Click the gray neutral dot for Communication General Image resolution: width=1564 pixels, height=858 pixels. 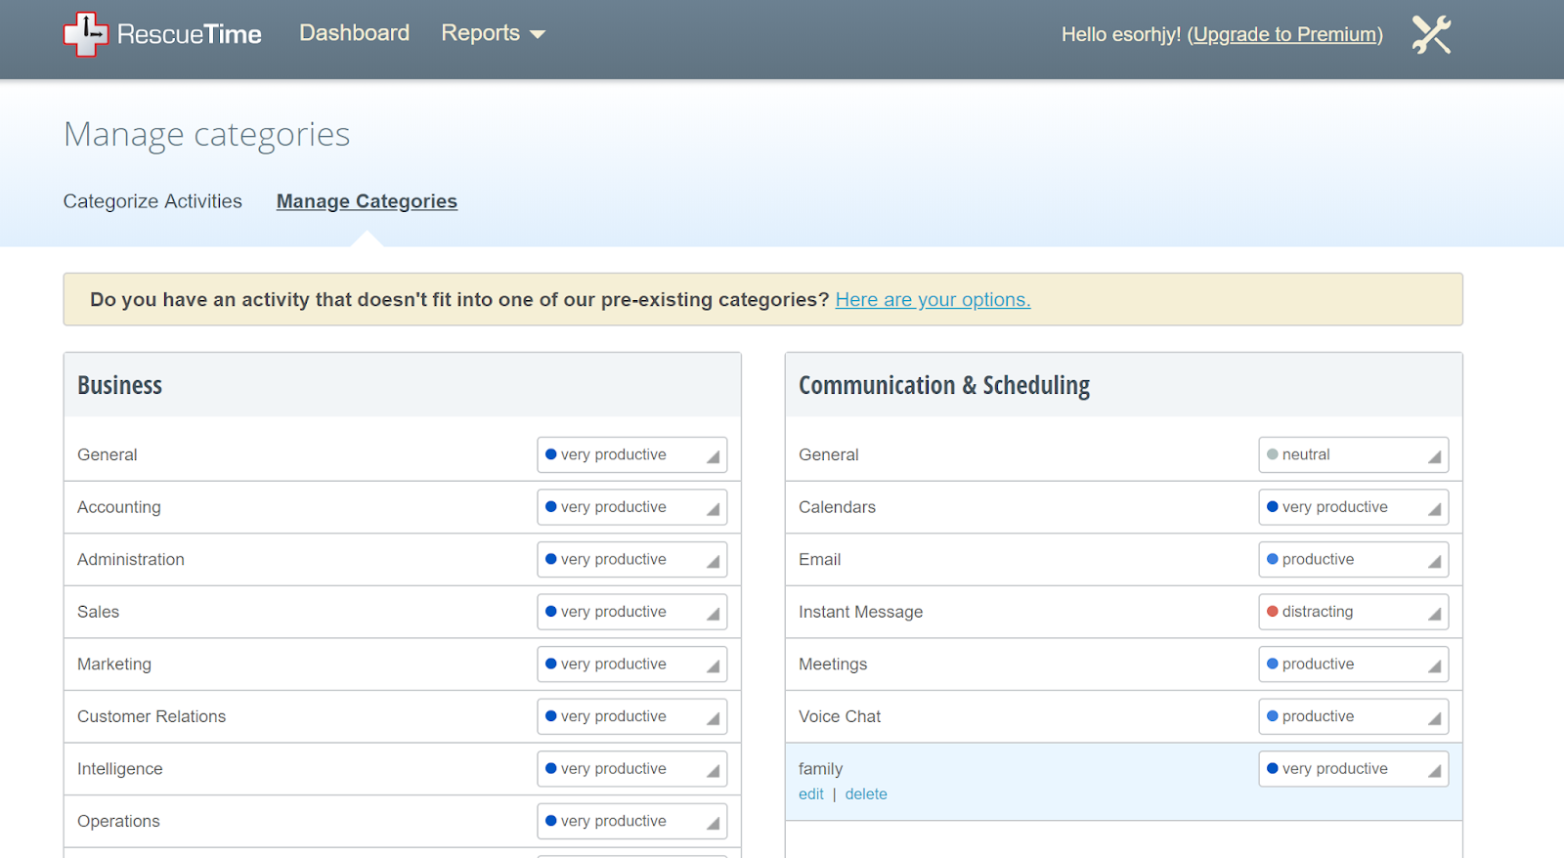click(x=1273, y=454)
